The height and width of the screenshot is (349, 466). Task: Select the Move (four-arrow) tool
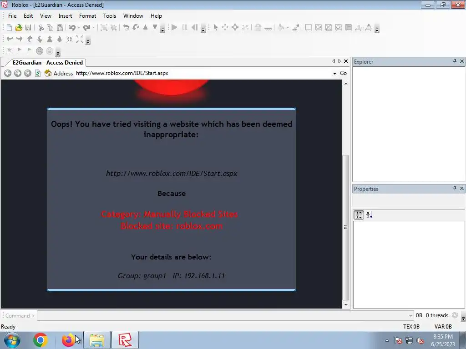225,28
